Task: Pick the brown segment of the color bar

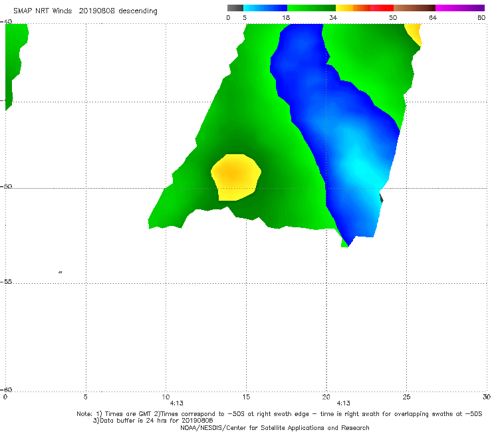Action: pyautogui.click(x=414, y=8)
